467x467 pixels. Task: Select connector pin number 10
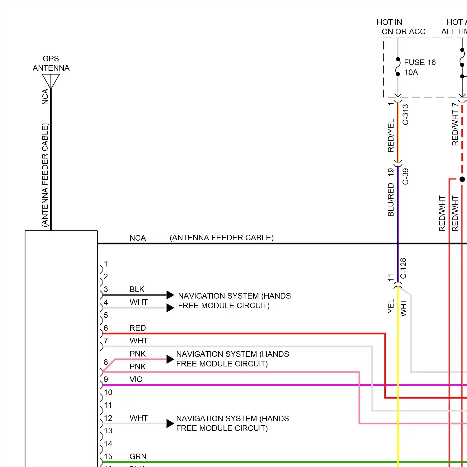[x=108, y=393]
